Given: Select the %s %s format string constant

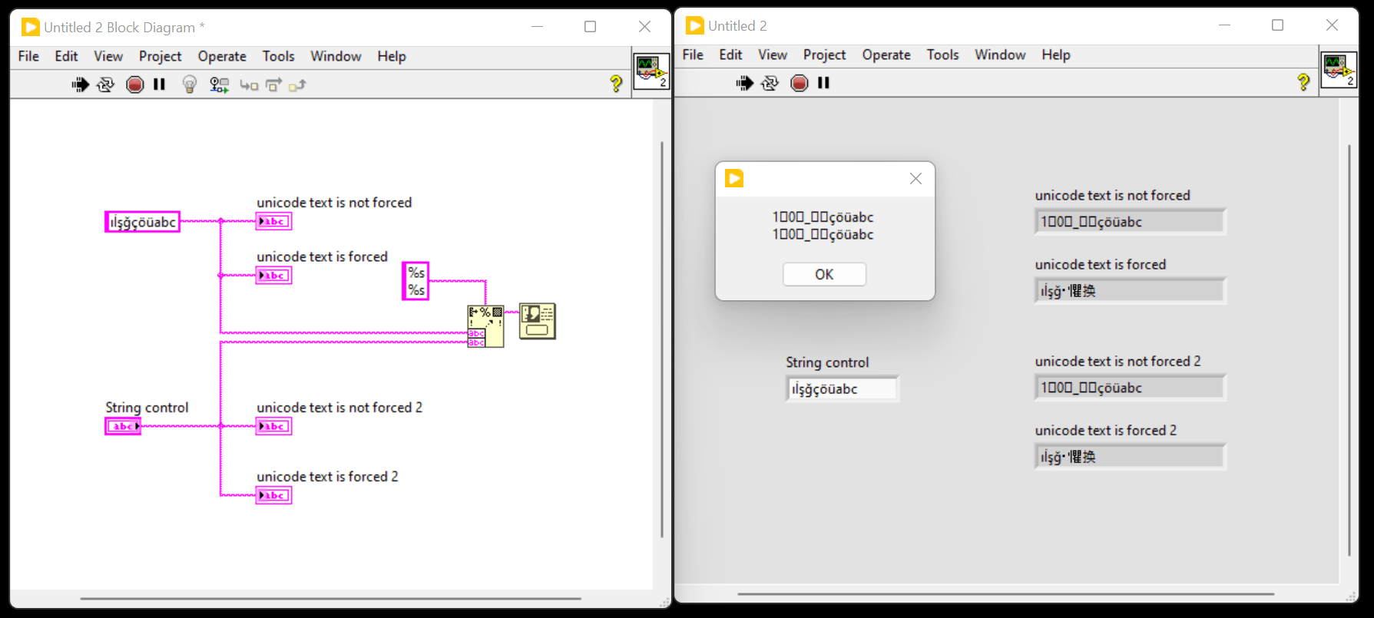Looking at the screenshot, I should pos(416,281).
